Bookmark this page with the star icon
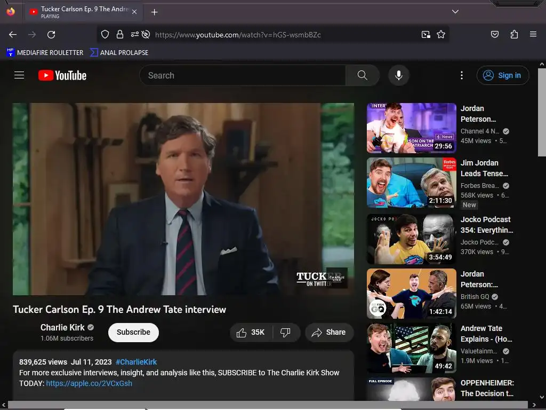The width and height of the screenshot is (546, 410). pyautogui.click(x=441, y=34)
